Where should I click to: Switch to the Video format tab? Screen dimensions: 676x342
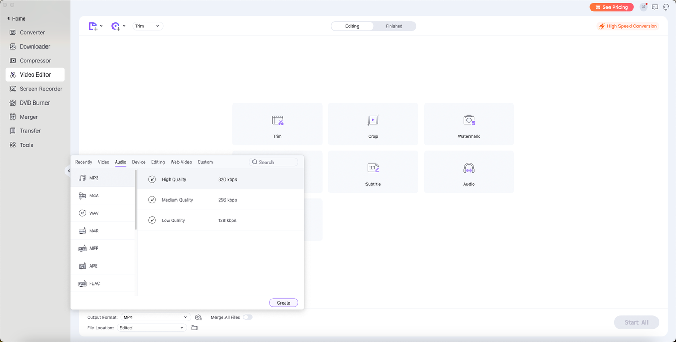tap(104, 162)
